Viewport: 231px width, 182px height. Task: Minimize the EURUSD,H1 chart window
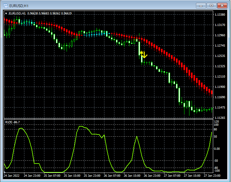201,6
